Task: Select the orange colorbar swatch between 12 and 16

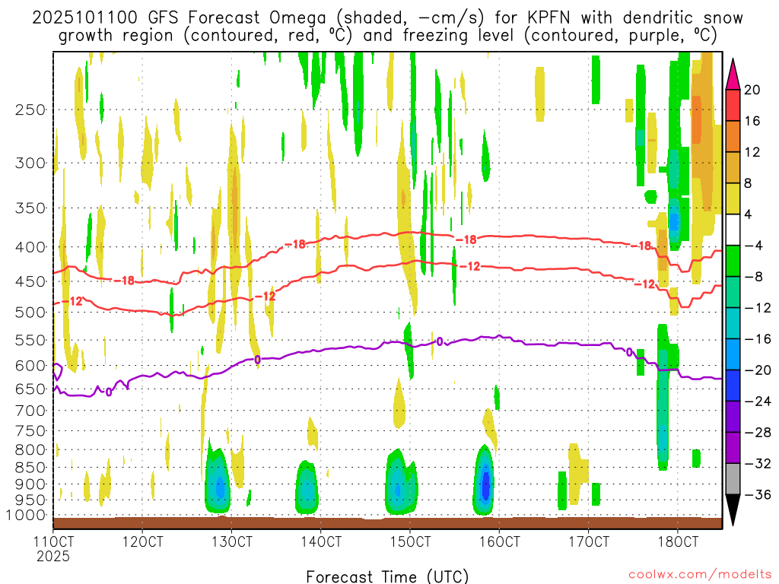Action: coord(733,136)
